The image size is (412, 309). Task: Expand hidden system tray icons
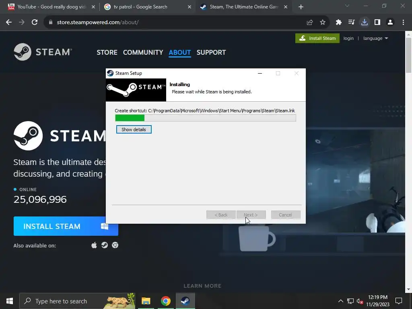(340, 301)
